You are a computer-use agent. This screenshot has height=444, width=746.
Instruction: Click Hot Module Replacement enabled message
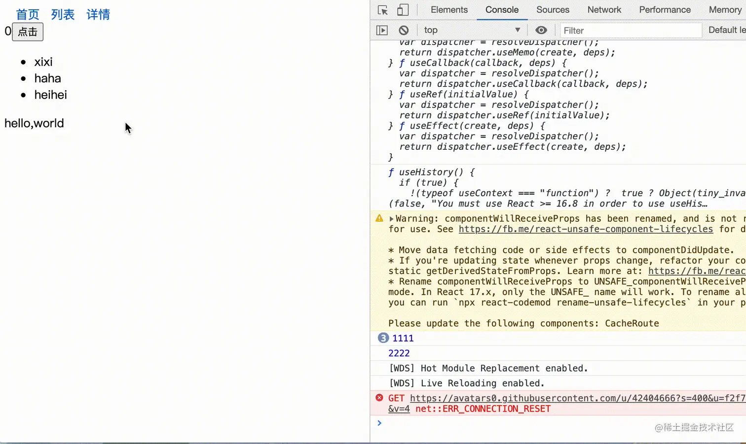coord(488,369)
